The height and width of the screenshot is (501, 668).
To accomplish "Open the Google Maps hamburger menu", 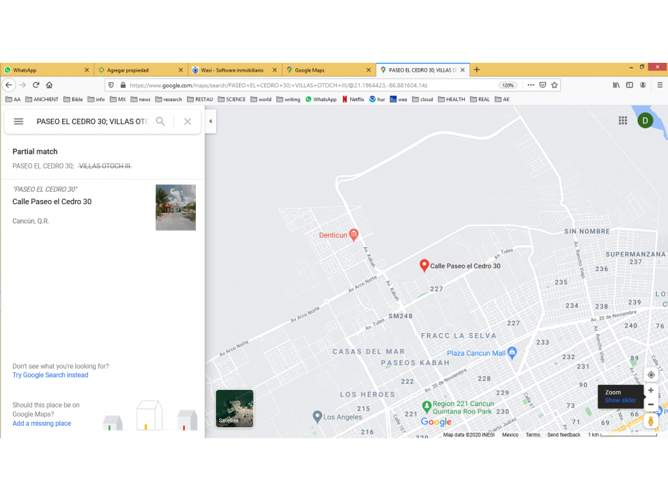I will [x=18, y=121].
